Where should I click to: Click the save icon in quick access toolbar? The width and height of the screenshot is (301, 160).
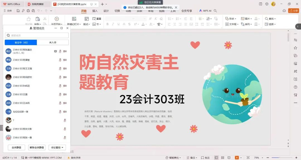click(18, 11)
